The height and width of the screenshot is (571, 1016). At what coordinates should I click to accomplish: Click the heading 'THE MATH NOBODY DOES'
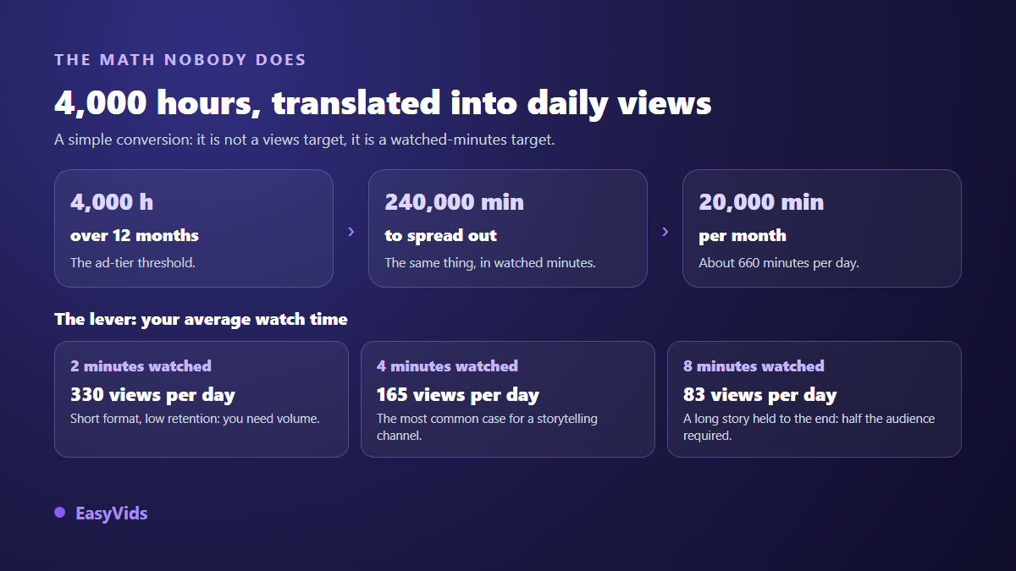click(x=180, y=60)
